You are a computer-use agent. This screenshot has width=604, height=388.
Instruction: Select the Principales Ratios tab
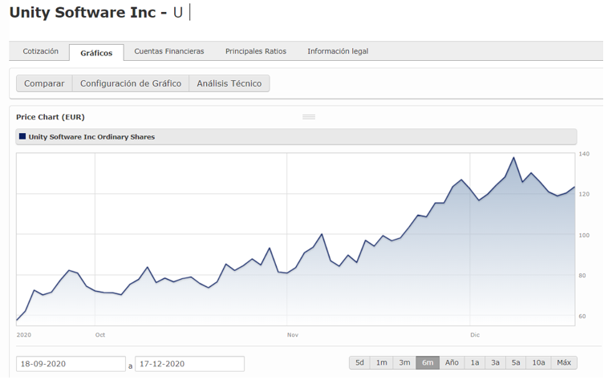(255, 51)
